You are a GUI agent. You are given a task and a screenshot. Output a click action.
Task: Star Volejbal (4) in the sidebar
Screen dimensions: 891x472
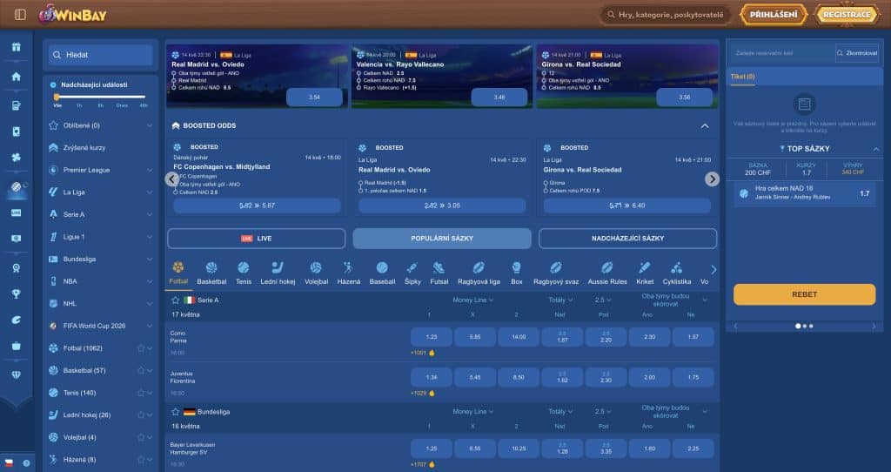(x=140, y=437)
